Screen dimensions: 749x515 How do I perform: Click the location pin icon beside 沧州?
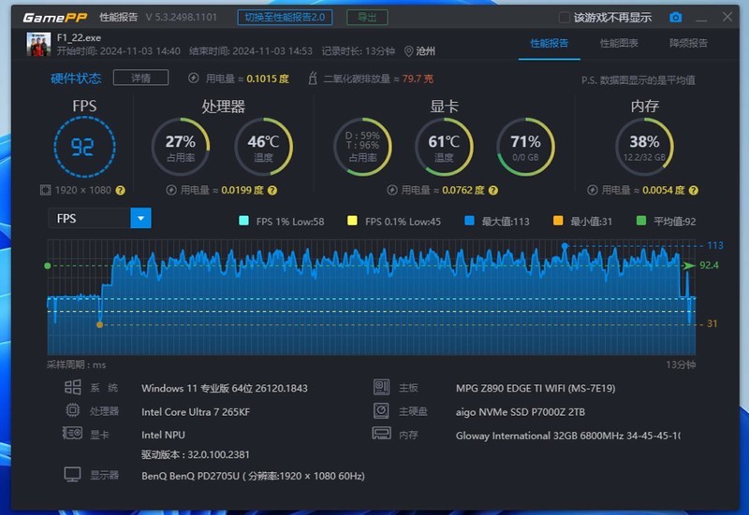click(408, 51)
